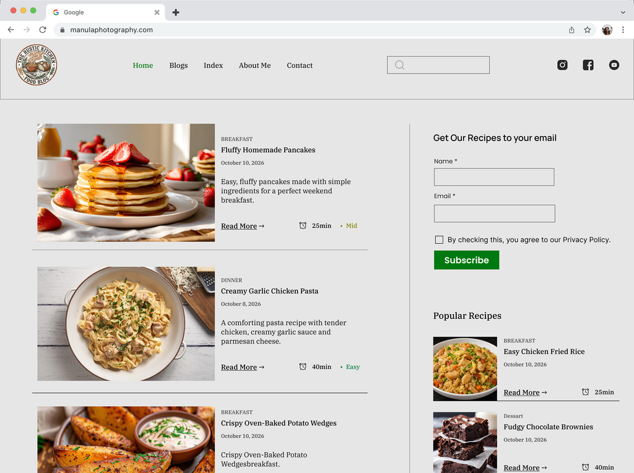Screen dimensions: 634x473
Task: Focus the Email input field
Action: coord(494,214)
